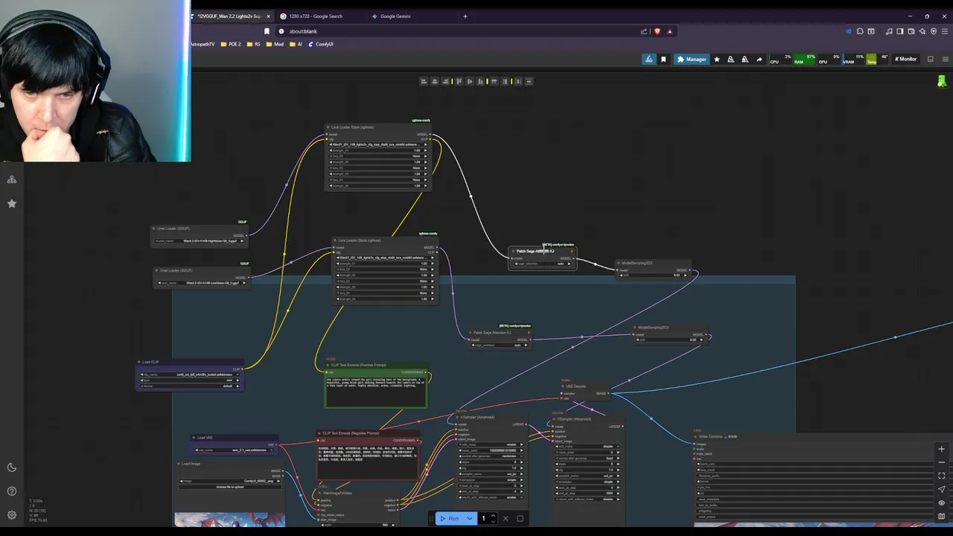
Task: Open the Mod bookmark folder
Action: point(275,44)
